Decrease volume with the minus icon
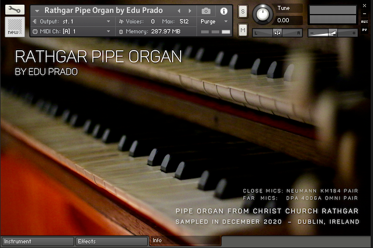 (312, 33)
